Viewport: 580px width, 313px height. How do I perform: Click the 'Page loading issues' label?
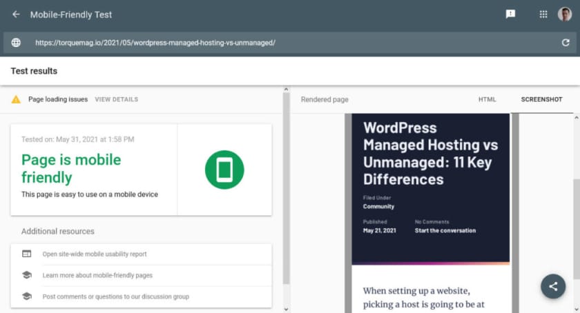pyautogui.click(x=58, y=99)
